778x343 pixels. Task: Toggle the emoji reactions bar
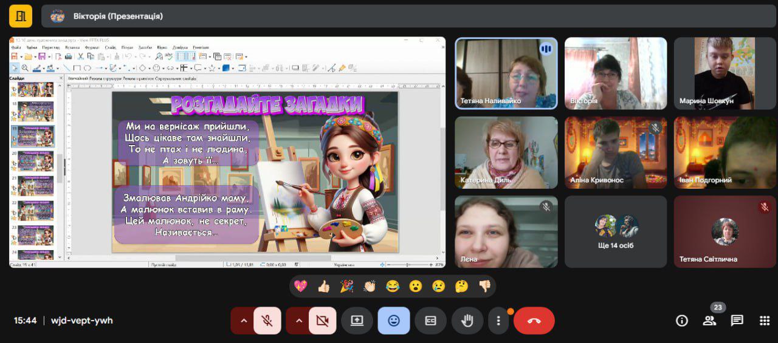coord(393,321)
